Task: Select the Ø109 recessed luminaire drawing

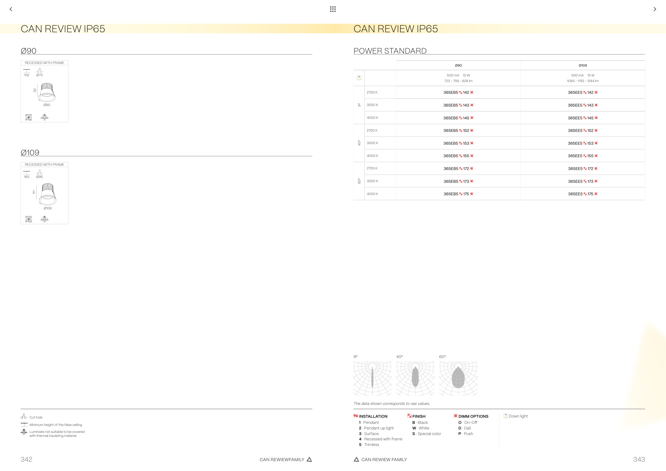Action: (48, 194)
